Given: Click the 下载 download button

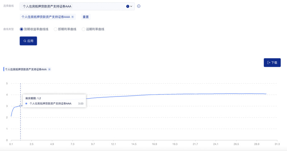Looking at the screenshot, I should (272, 62).
